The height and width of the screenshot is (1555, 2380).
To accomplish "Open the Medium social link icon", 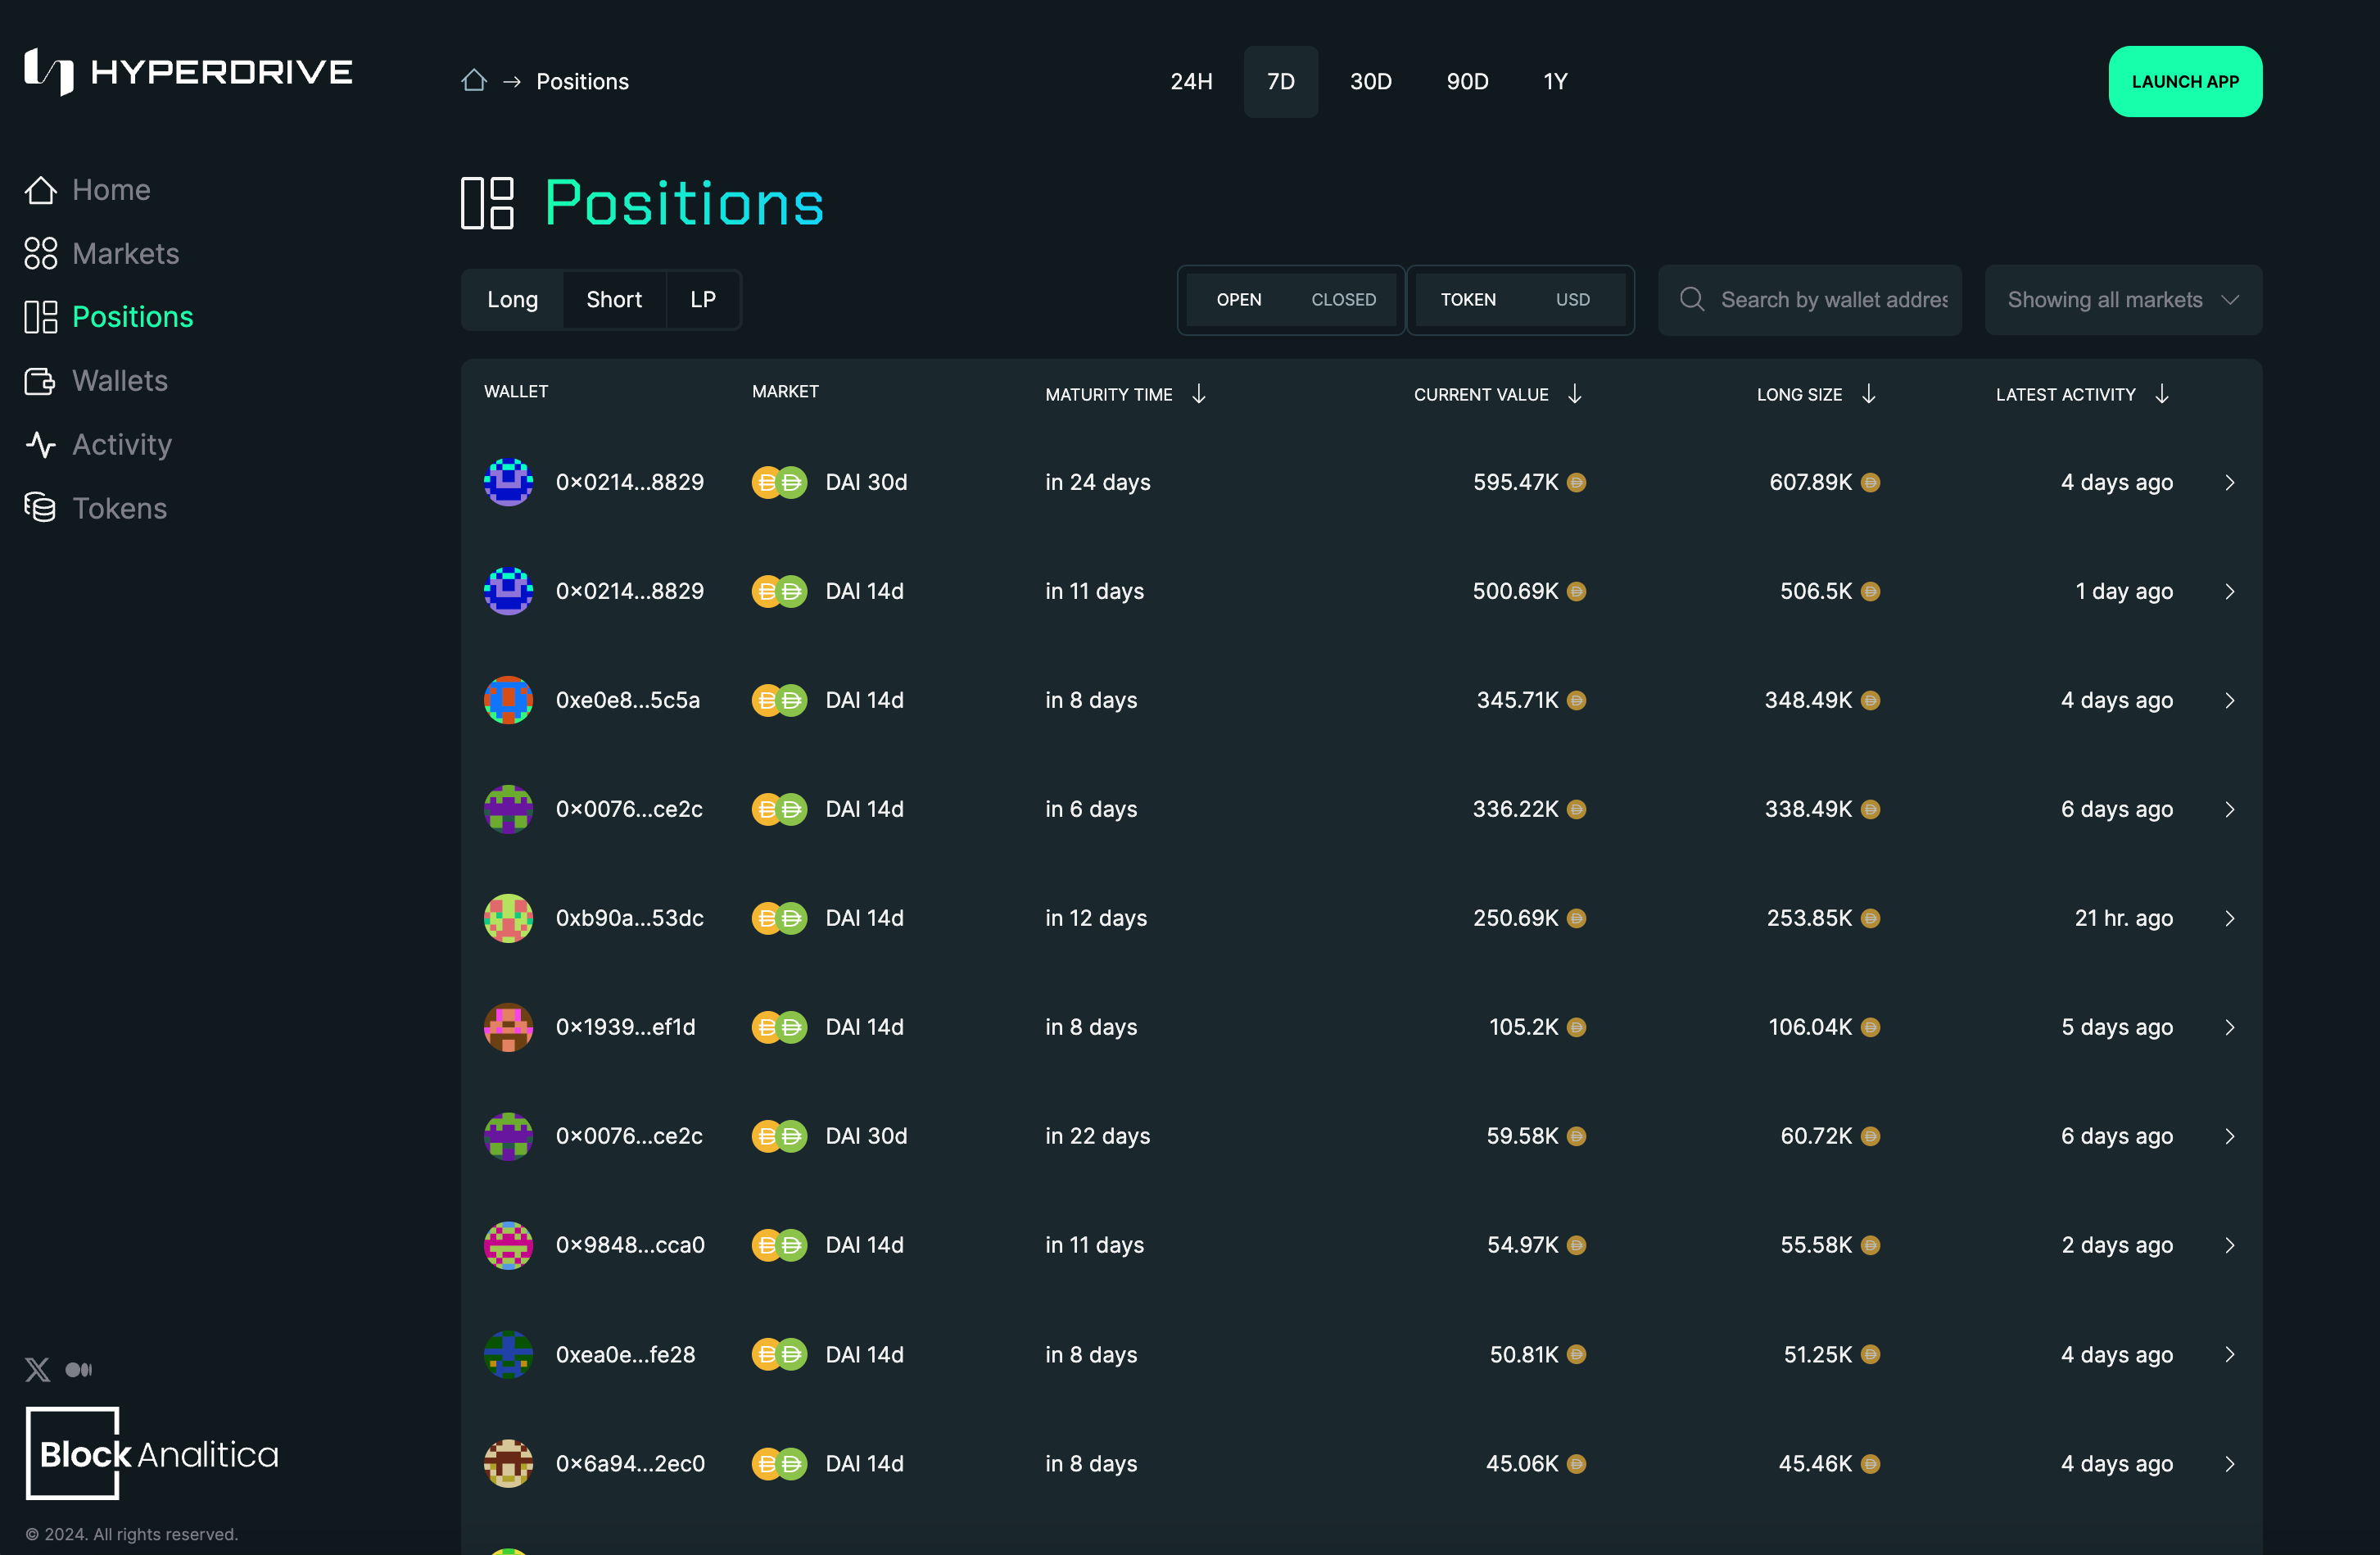I will click(x=78, y=1369).
